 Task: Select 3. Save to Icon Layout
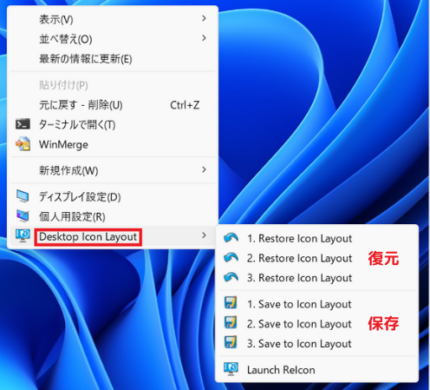click(x=299, y=343)
